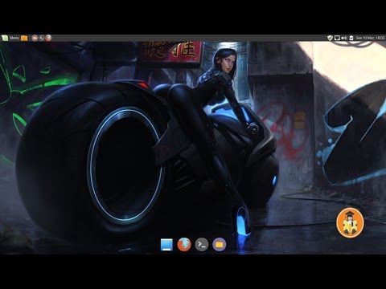
Task: Open the shield update manager tray icon
Action: click(x=330, y=38)
